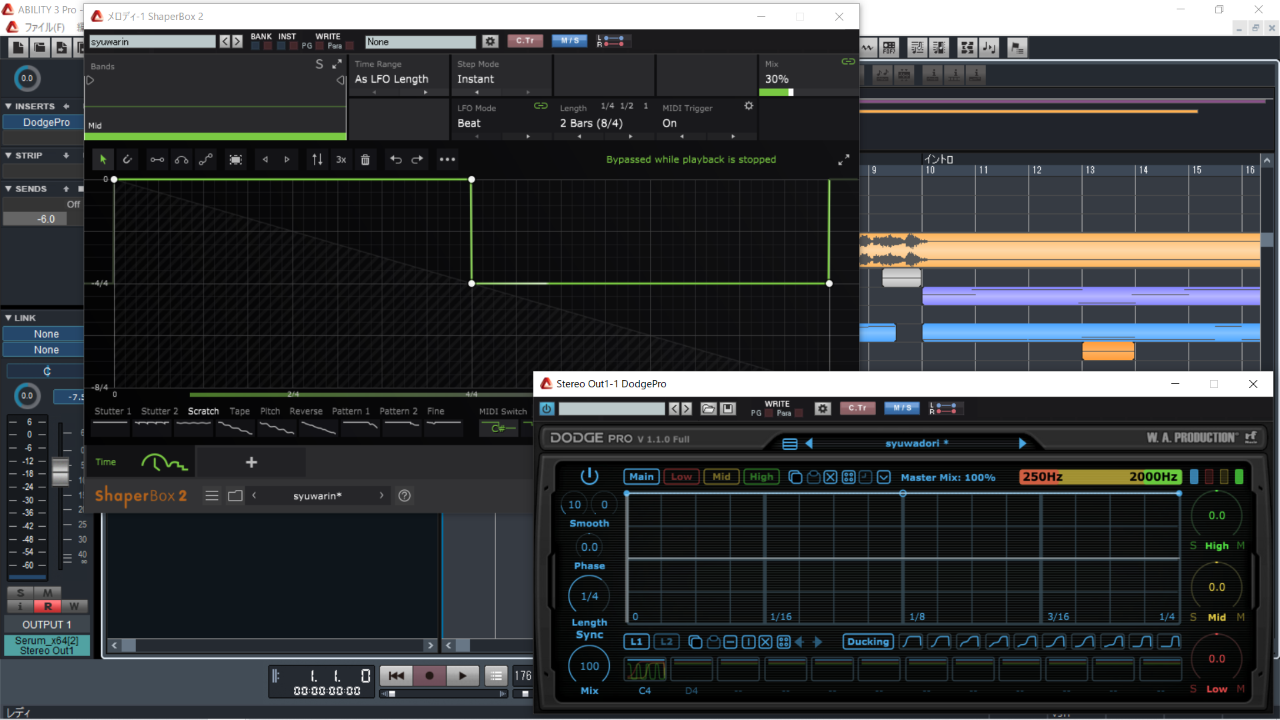Click the transport record button
1280x720 pixels.
pos(429,676)
